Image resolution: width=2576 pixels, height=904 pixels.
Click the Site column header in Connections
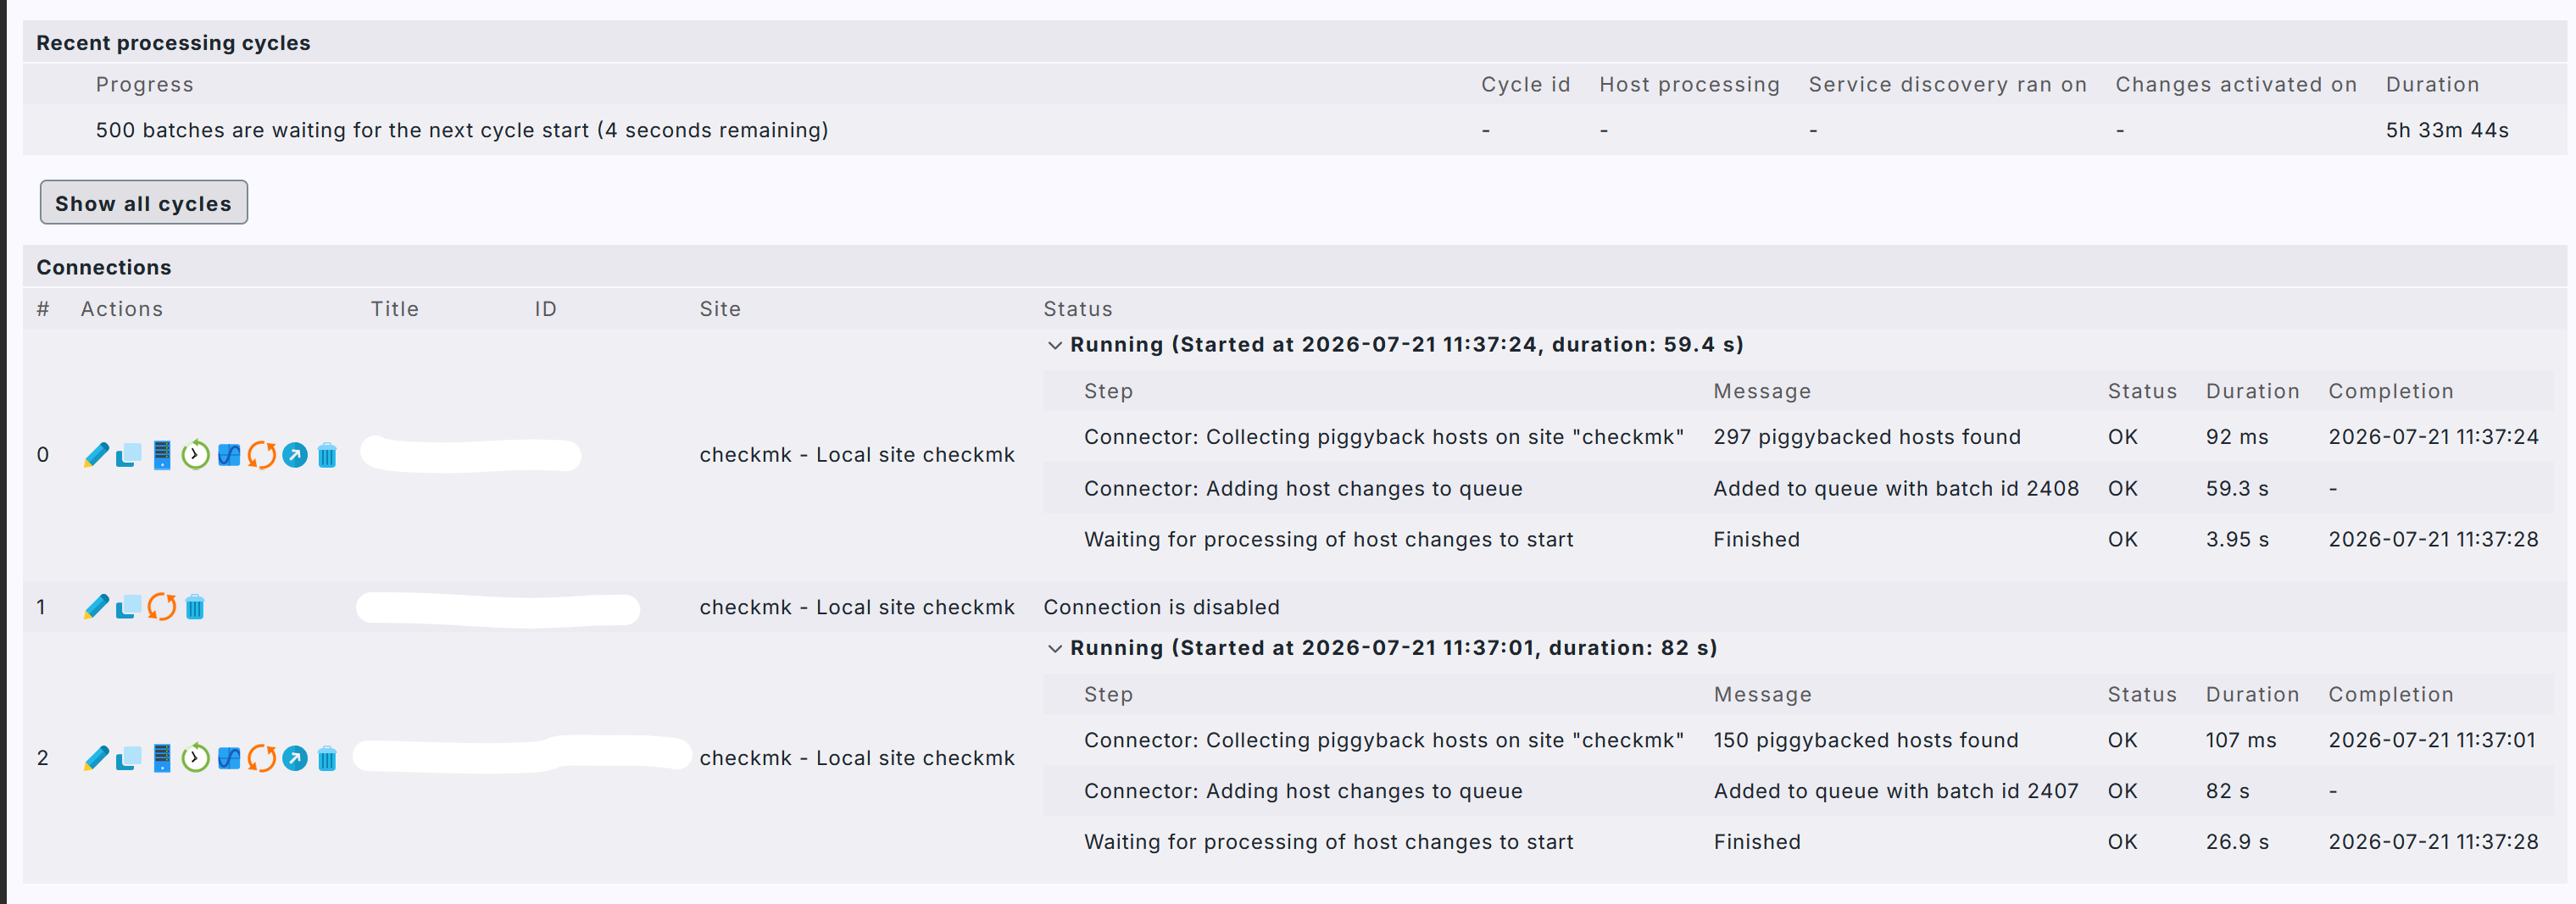(720, 309)
